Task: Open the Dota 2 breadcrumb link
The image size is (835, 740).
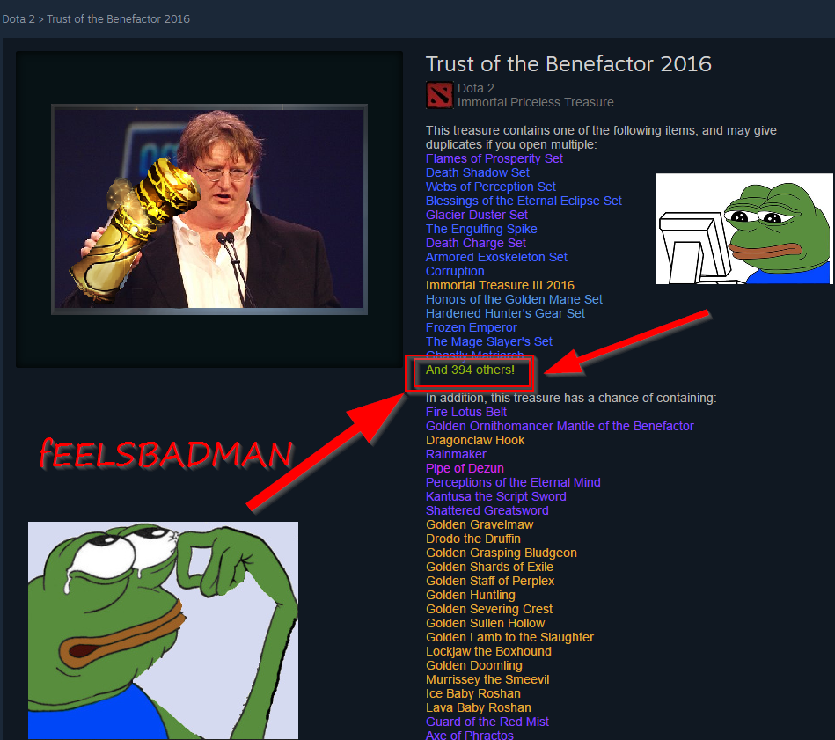Action: 18,19
